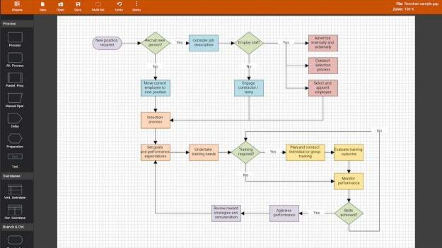Image resolution: width=442 pixels, height=248 pixels.
Task: Select the 'Skills achieved?' diamond
Action: coord(349,213)
